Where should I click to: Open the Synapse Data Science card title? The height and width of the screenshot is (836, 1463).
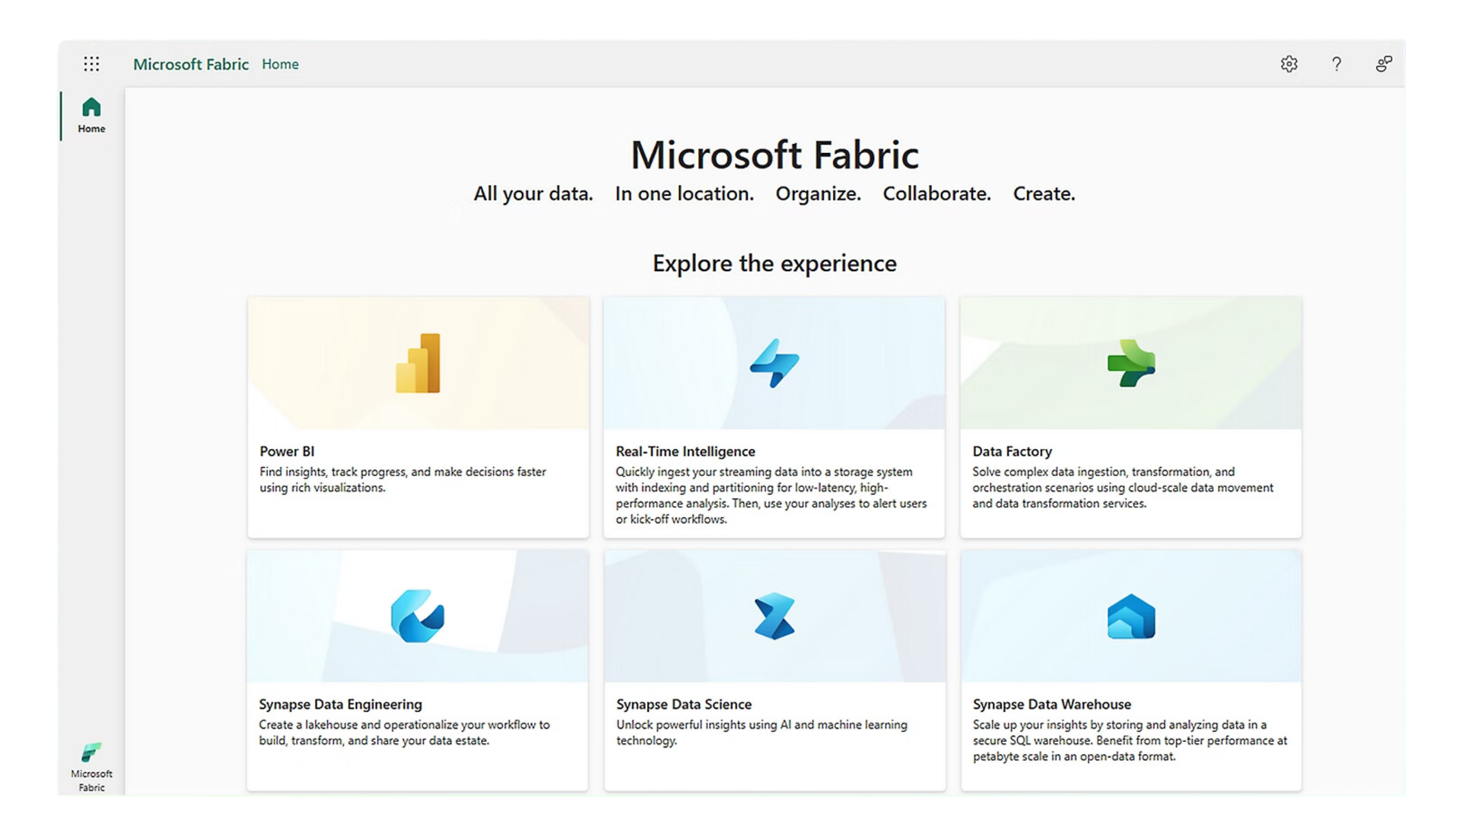coord(683,704)
